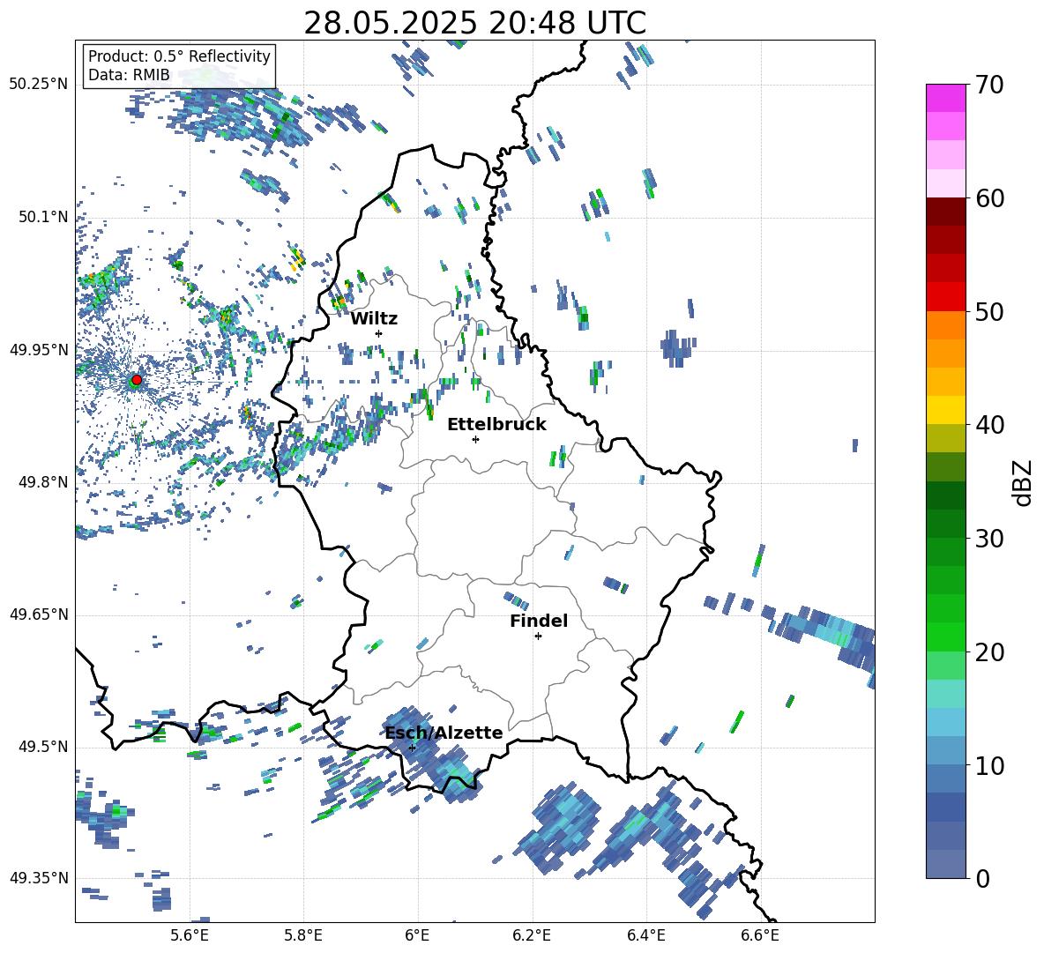Click the 50 dBZ colorbar tick label
Image resolution: width=1044 pixels, height=953 pixels.
click(989, 311)
